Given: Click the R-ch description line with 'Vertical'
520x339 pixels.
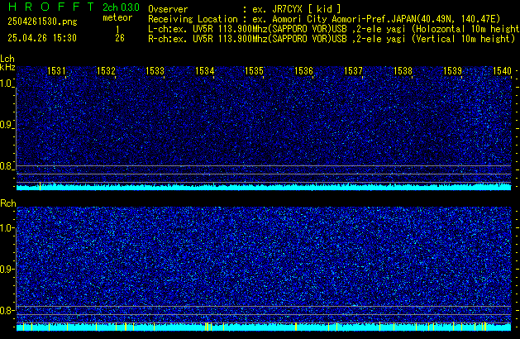Looking at the screenshot, I should 332,39.
